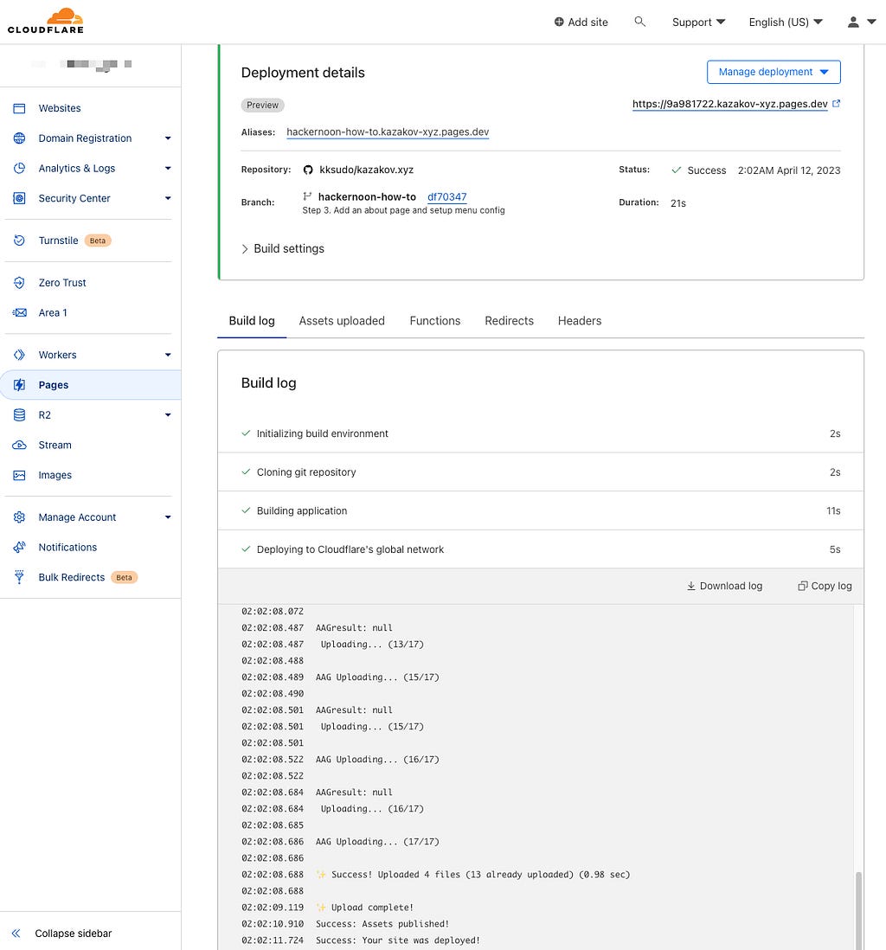Open Stream in the sidebar
886x950 pixels.
tap(55, 446)
